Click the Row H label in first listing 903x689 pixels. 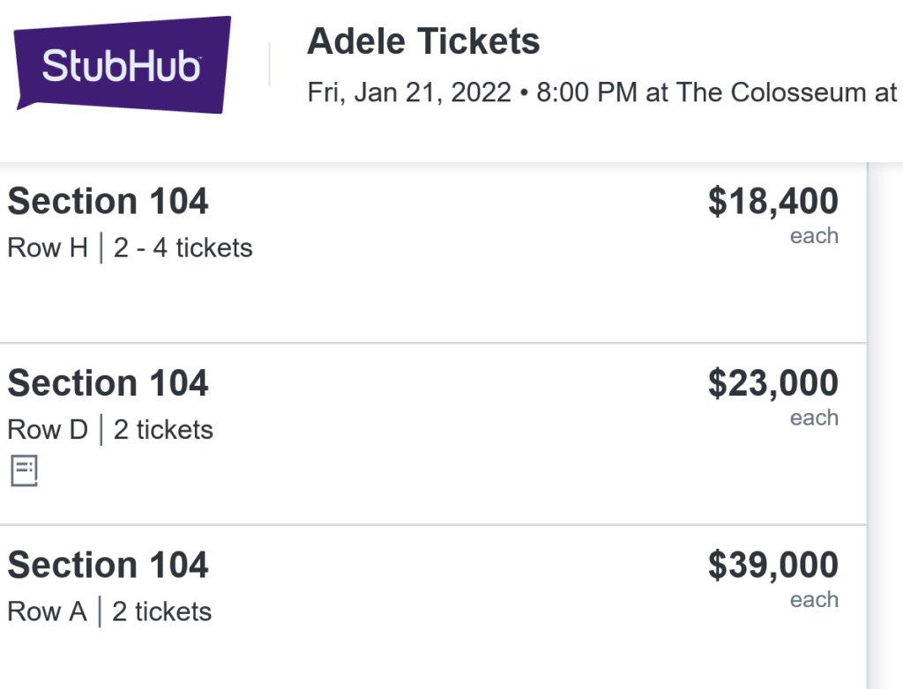pyautogui.click(x=48, y=248)
